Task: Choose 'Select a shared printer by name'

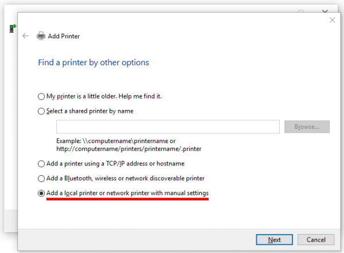Action: pyautogui.click(x=41, y=111)
